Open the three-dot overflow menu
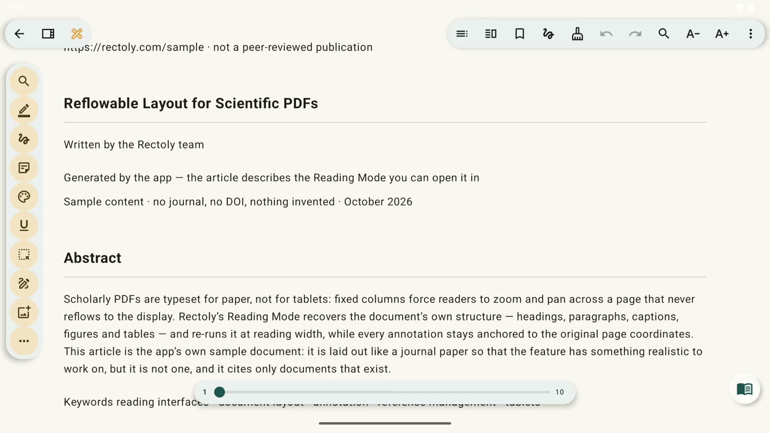 [751, 34]
